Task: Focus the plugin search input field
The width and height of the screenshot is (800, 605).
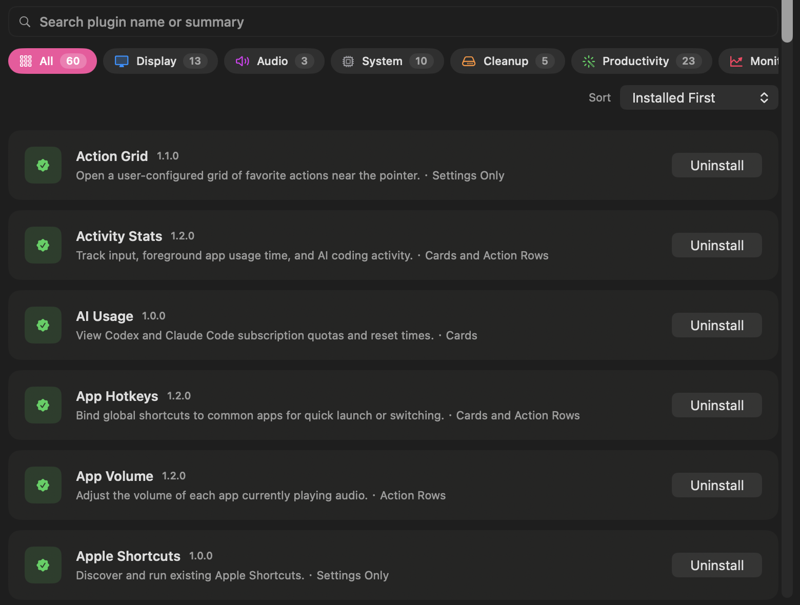Action: (393, 22)
